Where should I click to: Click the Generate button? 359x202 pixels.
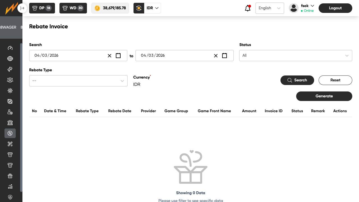point(324,96)
